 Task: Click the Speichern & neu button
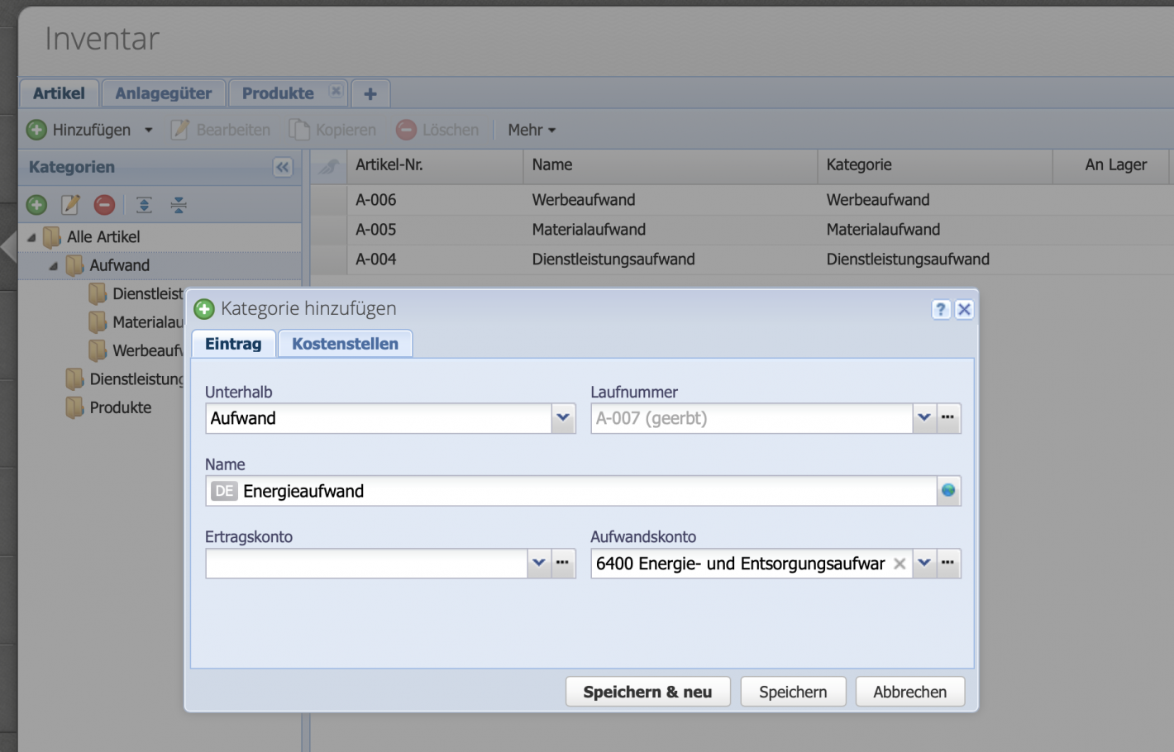pyautogui.click(x=647, y=692)
